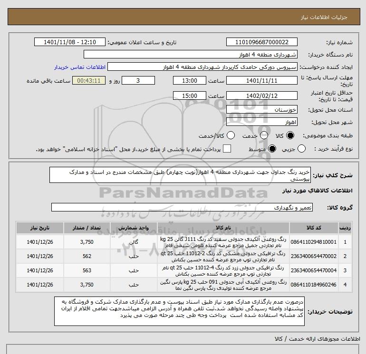Select the خدمت radio button
Screen dimensions: 366x354
point(264,135)
